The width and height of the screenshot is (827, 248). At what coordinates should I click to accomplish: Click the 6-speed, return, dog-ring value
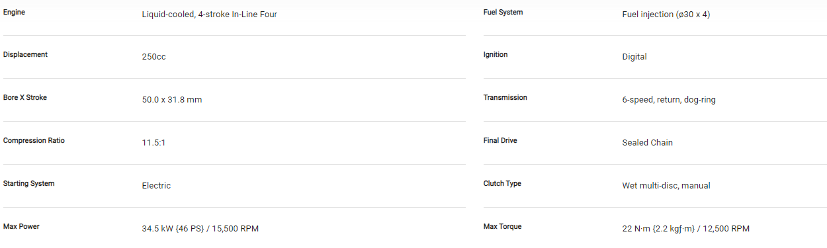[x=669, y=100]
